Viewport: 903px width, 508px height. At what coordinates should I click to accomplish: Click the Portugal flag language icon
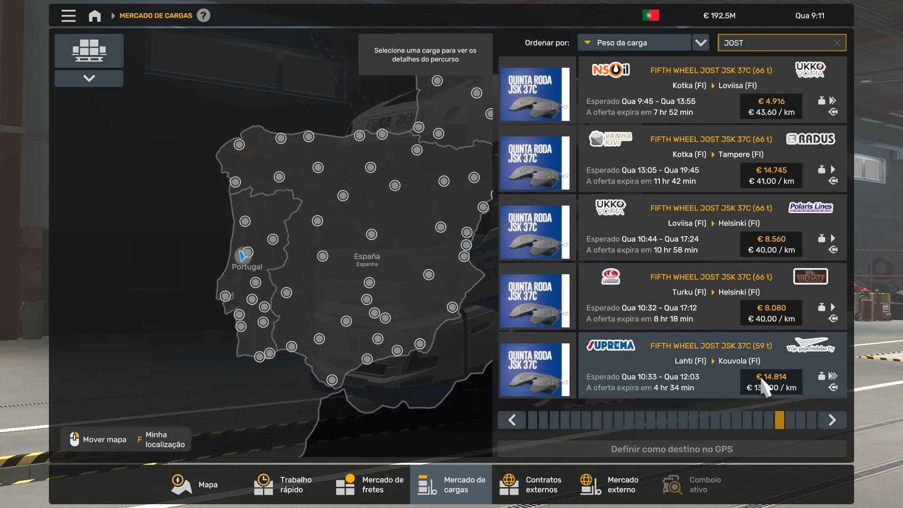point(650,16)
